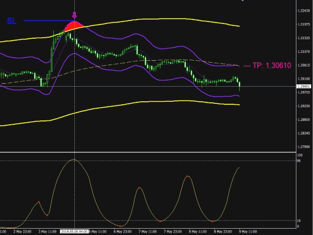This screenshot has width=313, height=235.
Task: Click price axis label 1.30160
Action: point(304,79)
